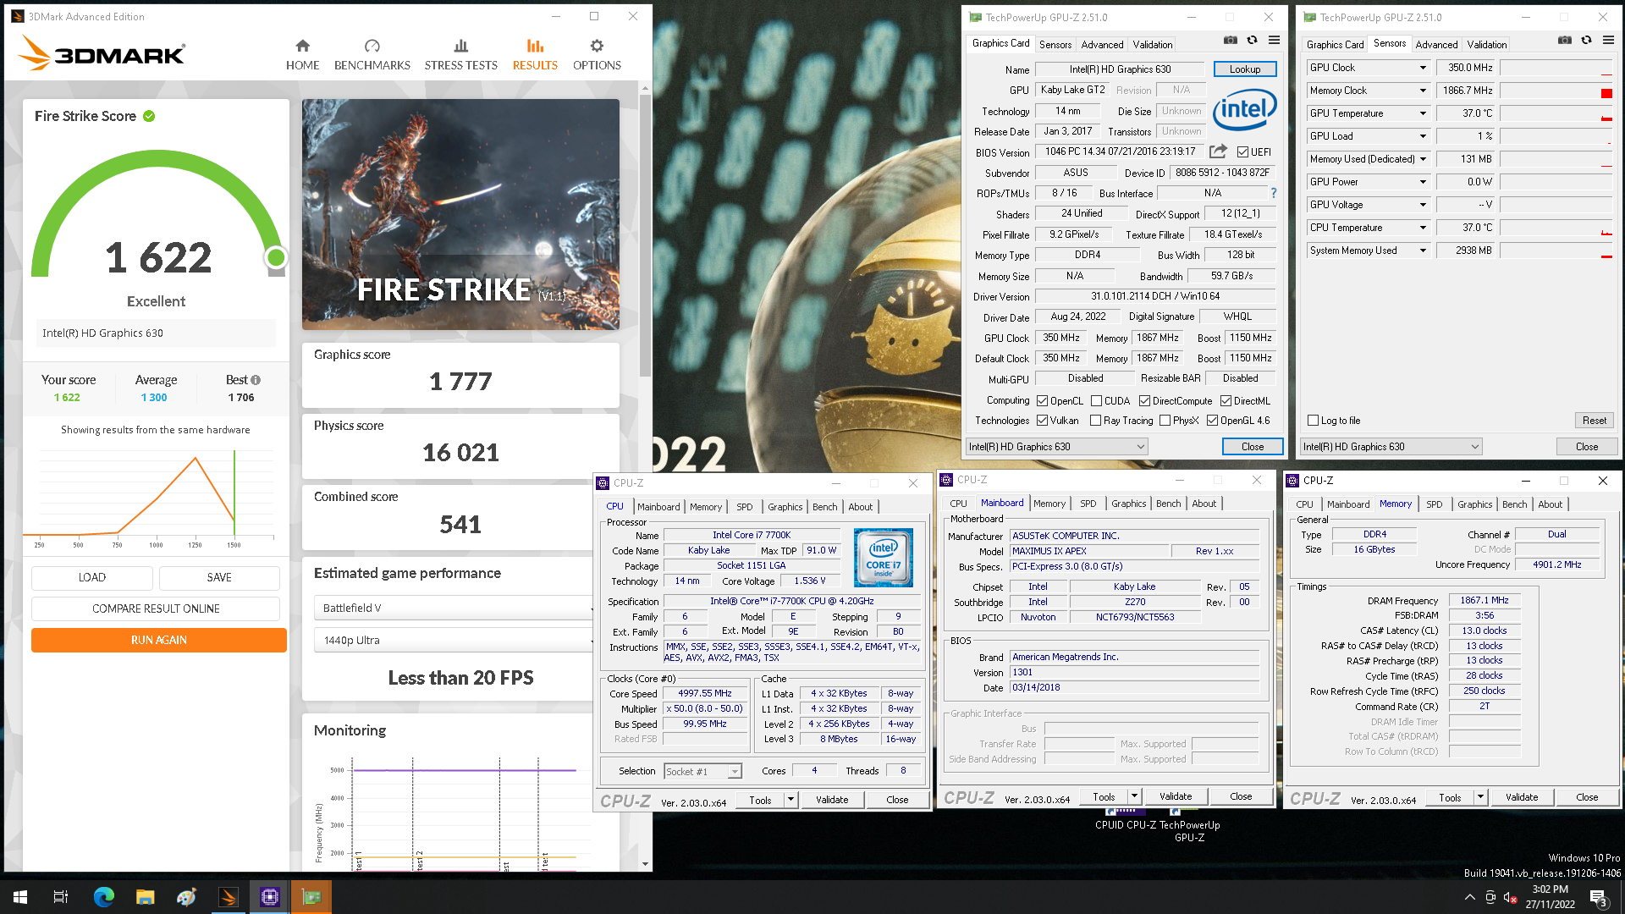Viewport: 1625px width, 914px height.
Task: Open 3DMark Benchmarks section
Action: pyautogui.click(x=372, y=55)
